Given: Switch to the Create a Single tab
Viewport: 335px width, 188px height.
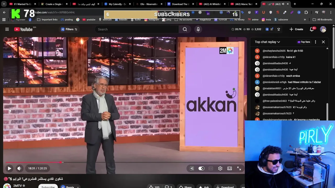Looking at the screenshot, I should pos(54,4).
